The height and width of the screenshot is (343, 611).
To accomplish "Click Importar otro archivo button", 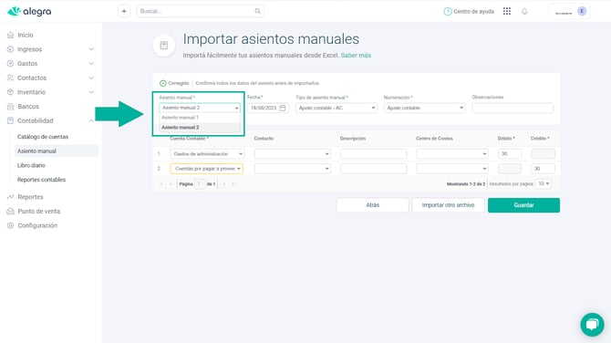I will (448, 205).
